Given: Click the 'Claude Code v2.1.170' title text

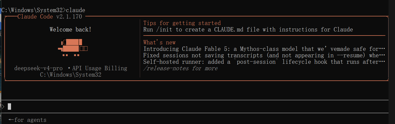Looking at the screenshot, I should click(50, 17).
